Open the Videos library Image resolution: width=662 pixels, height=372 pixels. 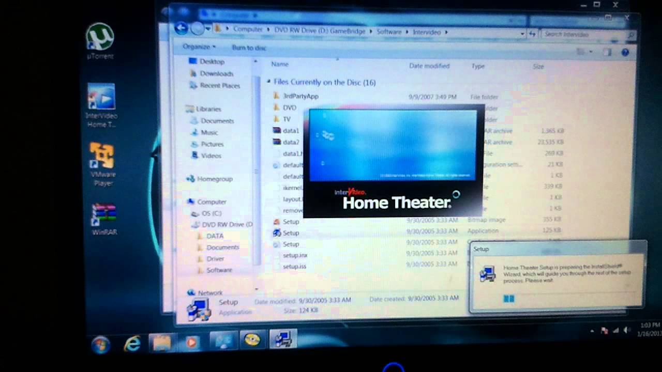[x=206, y=156]
